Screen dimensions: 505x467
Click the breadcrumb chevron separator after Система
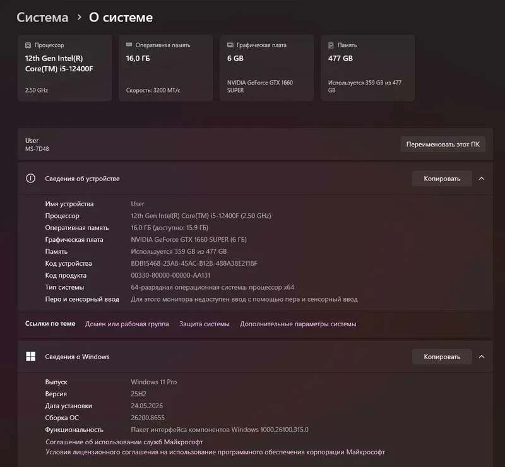click(x=80, y=17)
